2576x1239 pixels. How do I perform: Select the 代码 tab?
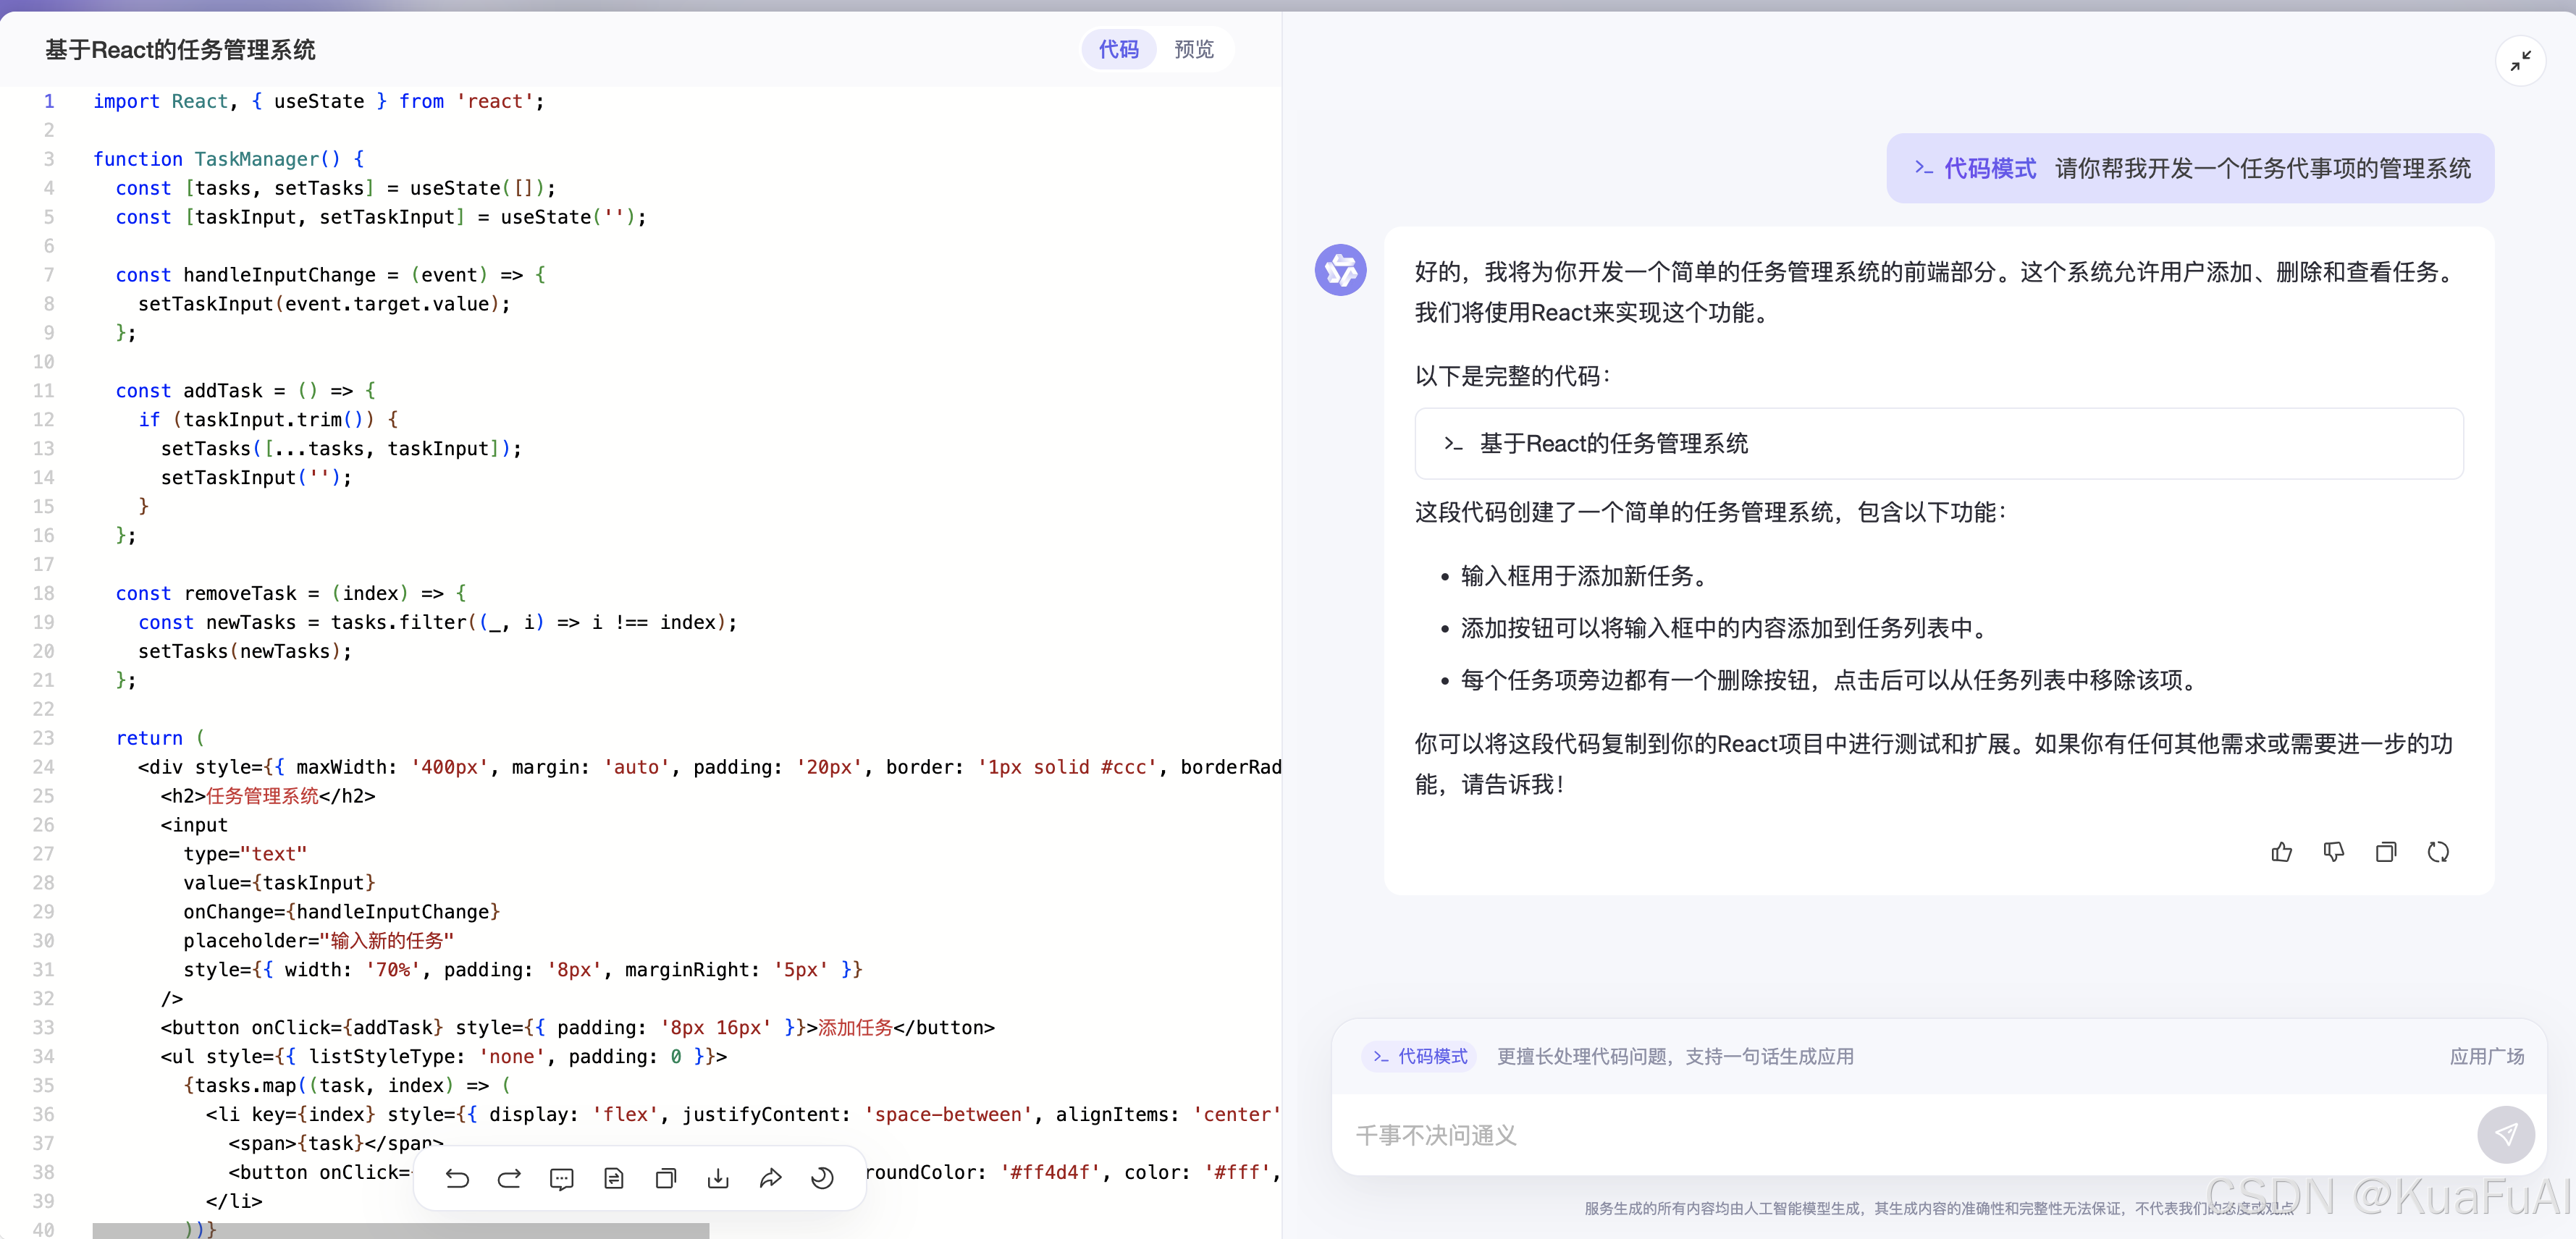coord(1118,49)
